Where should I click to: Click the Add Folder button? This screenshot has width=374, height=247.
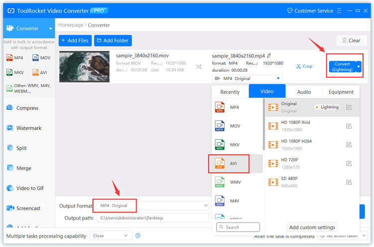pos(113,40)
